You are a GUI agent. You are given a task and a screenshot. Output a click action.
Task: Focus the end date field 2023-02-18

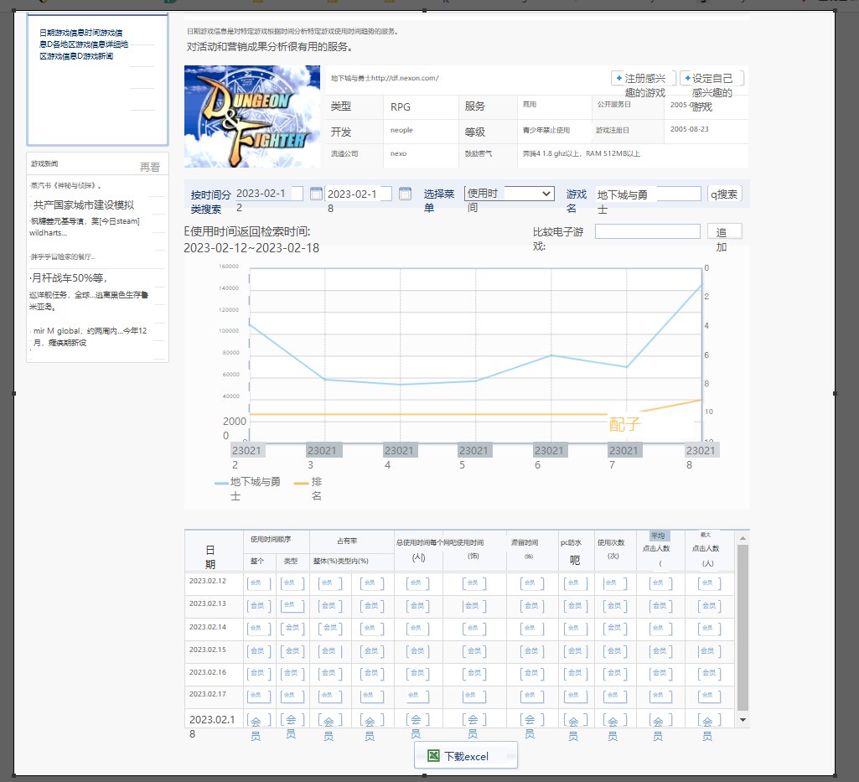359,194
